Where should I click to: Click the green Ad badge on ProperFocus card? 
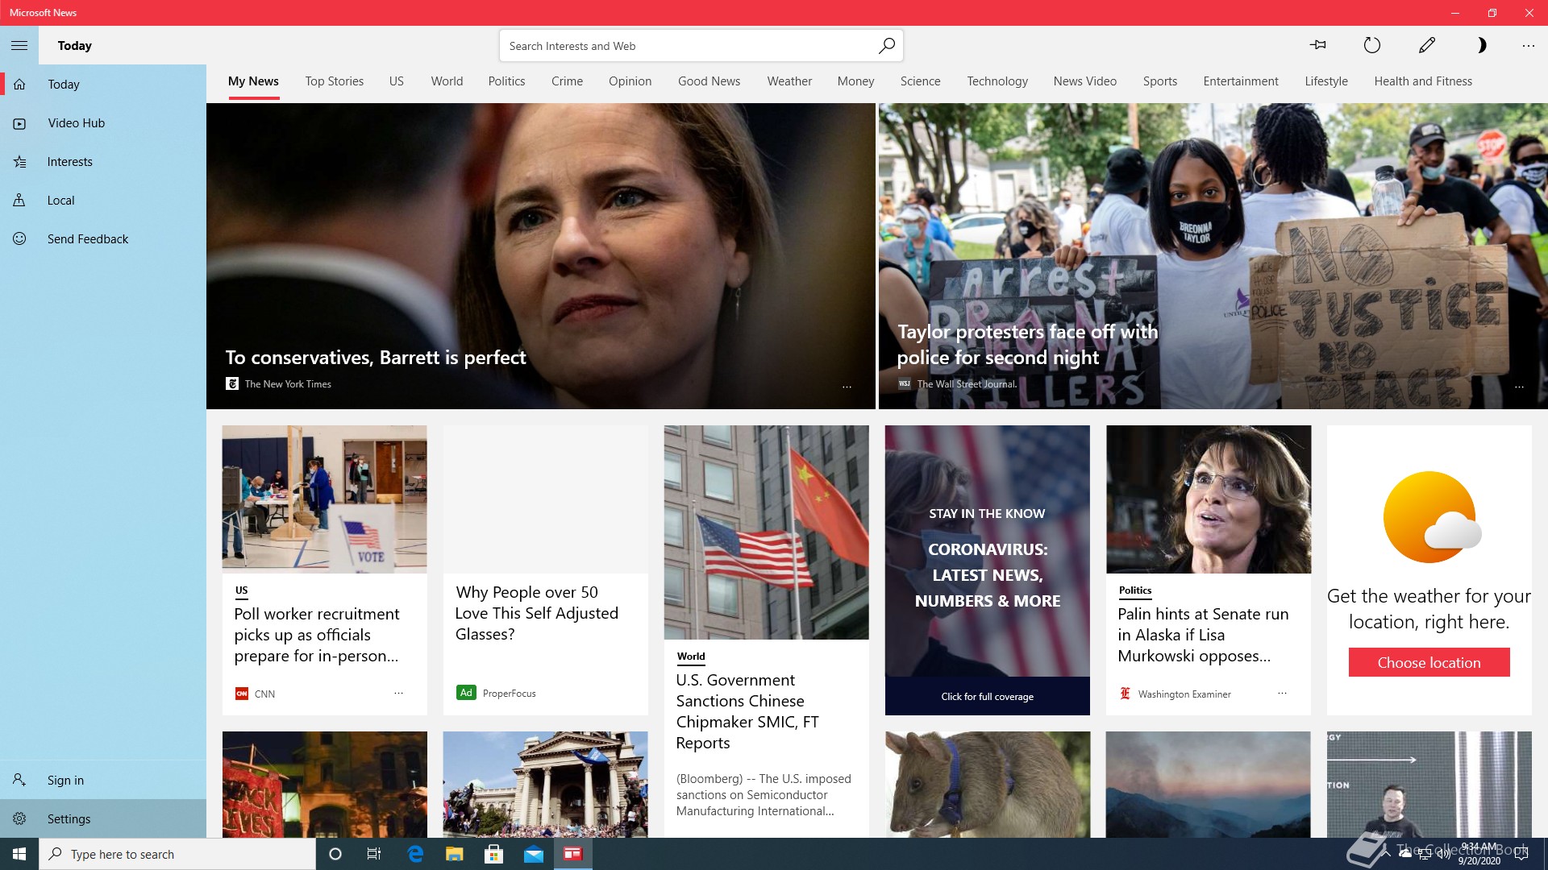pyautogui.click(x=466, y=693)
